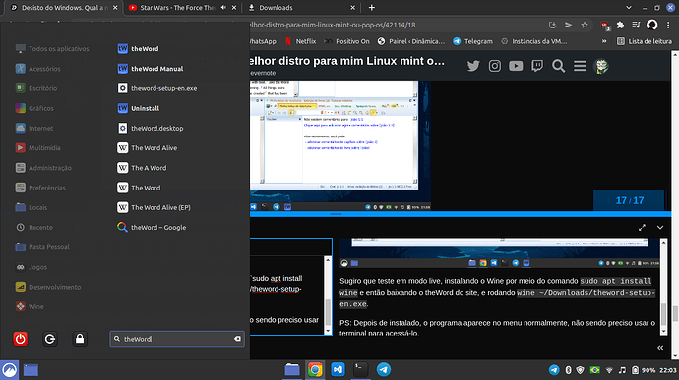Click the logout session button
The image size is (679, 380).
50,339
